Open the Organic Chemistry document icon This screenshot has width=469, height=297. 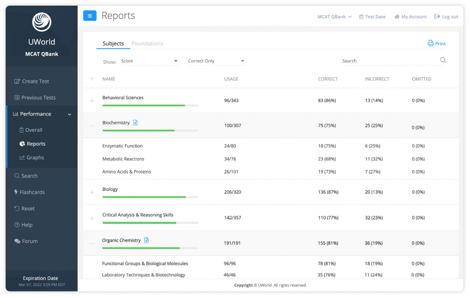click(x=147, y=240)
